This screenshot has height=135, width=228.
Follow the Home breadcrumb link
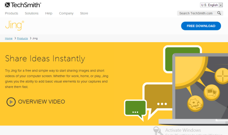(9, 38)
